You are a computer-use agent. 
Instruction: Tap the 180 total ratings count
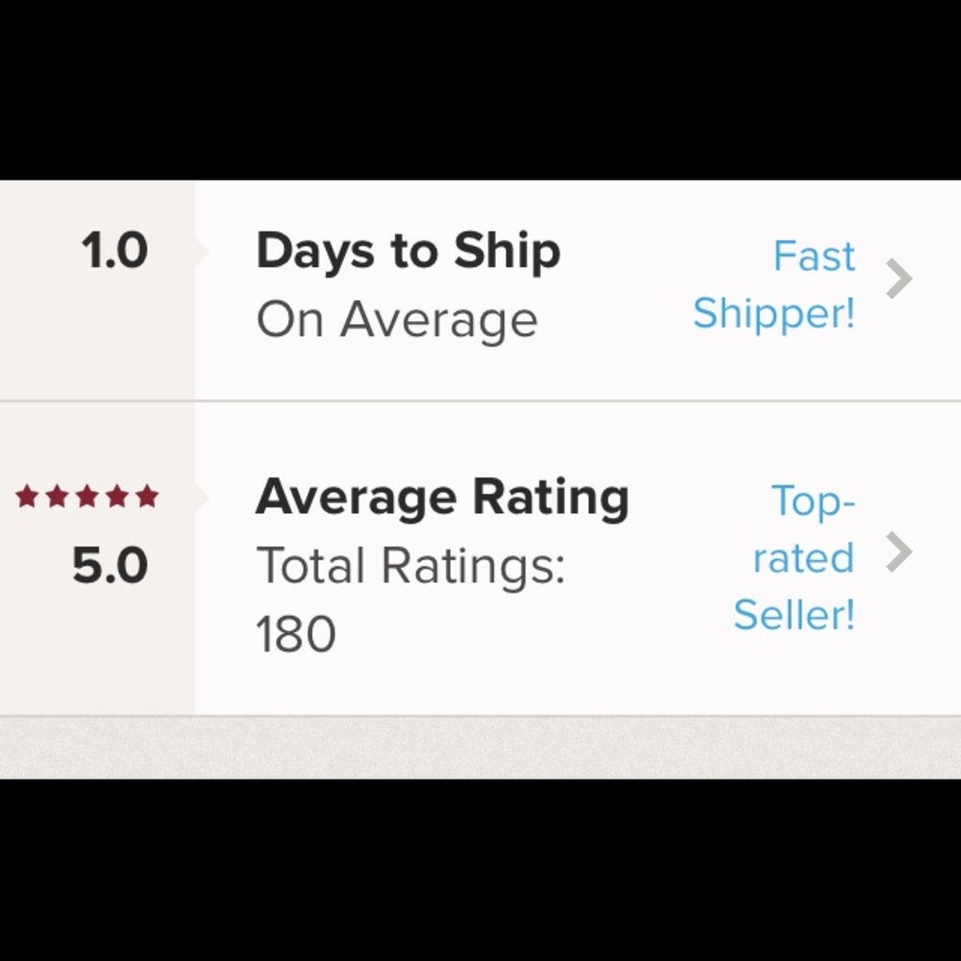pos(296,633)
